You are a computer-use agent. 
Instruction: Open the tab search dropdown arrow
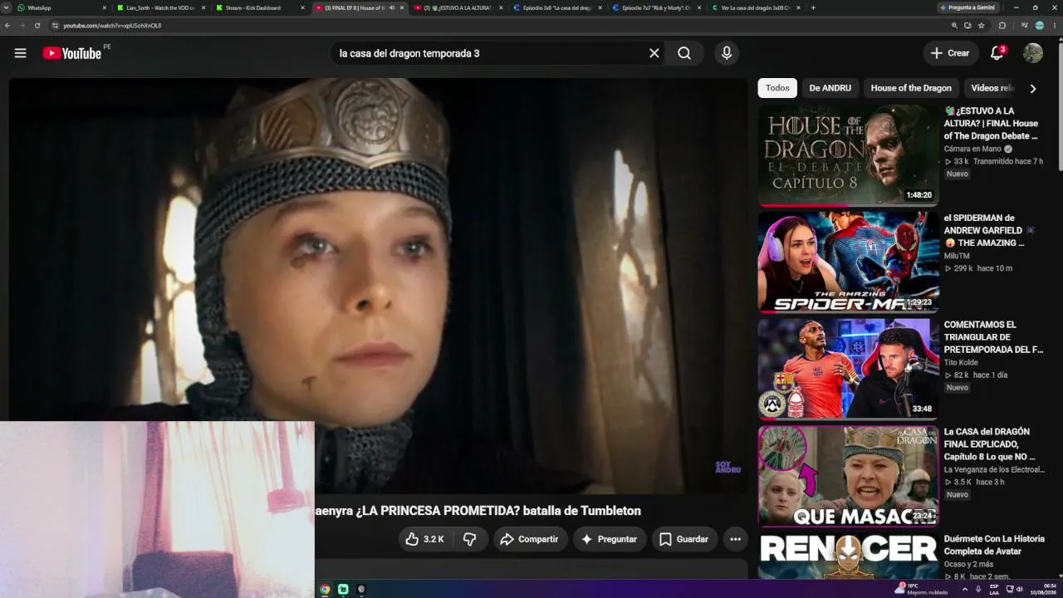pos(6,7)
